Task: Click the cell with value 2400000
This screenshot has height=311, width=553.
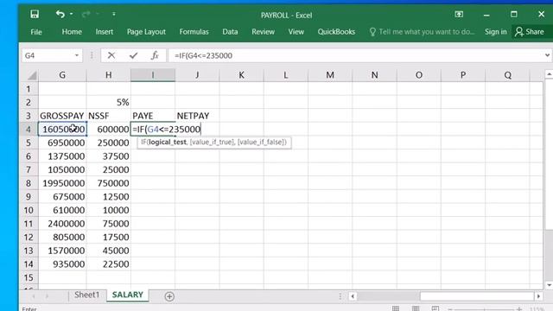Action: tap(62, 224)
